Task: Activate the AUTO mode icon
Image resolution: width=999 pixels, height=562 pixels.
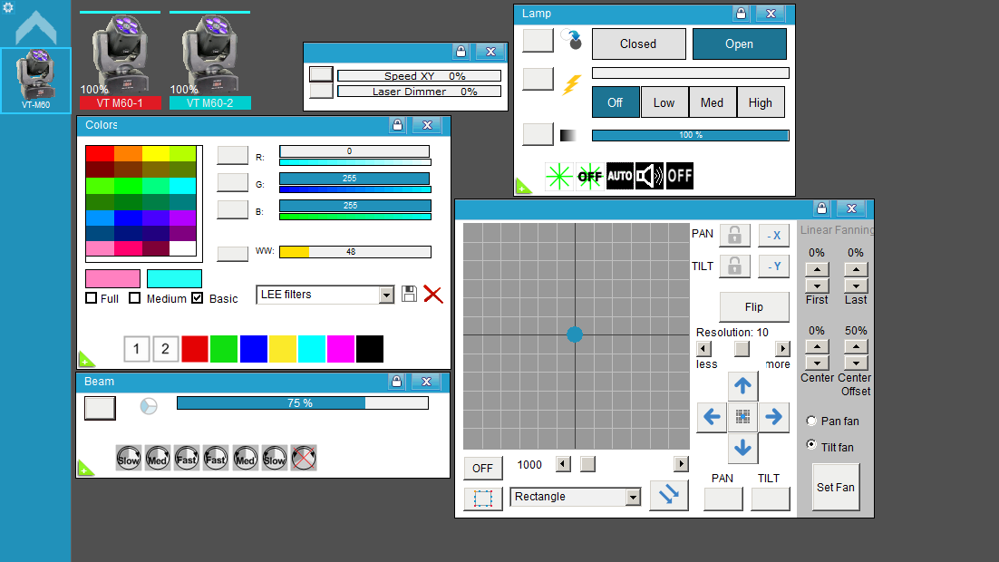Action: point(620,176)
